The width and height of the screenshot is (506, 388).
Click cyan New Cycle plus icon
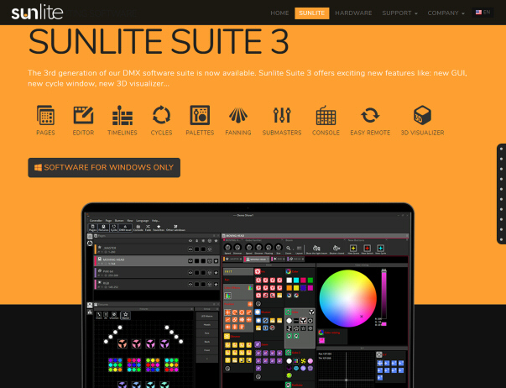(x=380, y=248)
